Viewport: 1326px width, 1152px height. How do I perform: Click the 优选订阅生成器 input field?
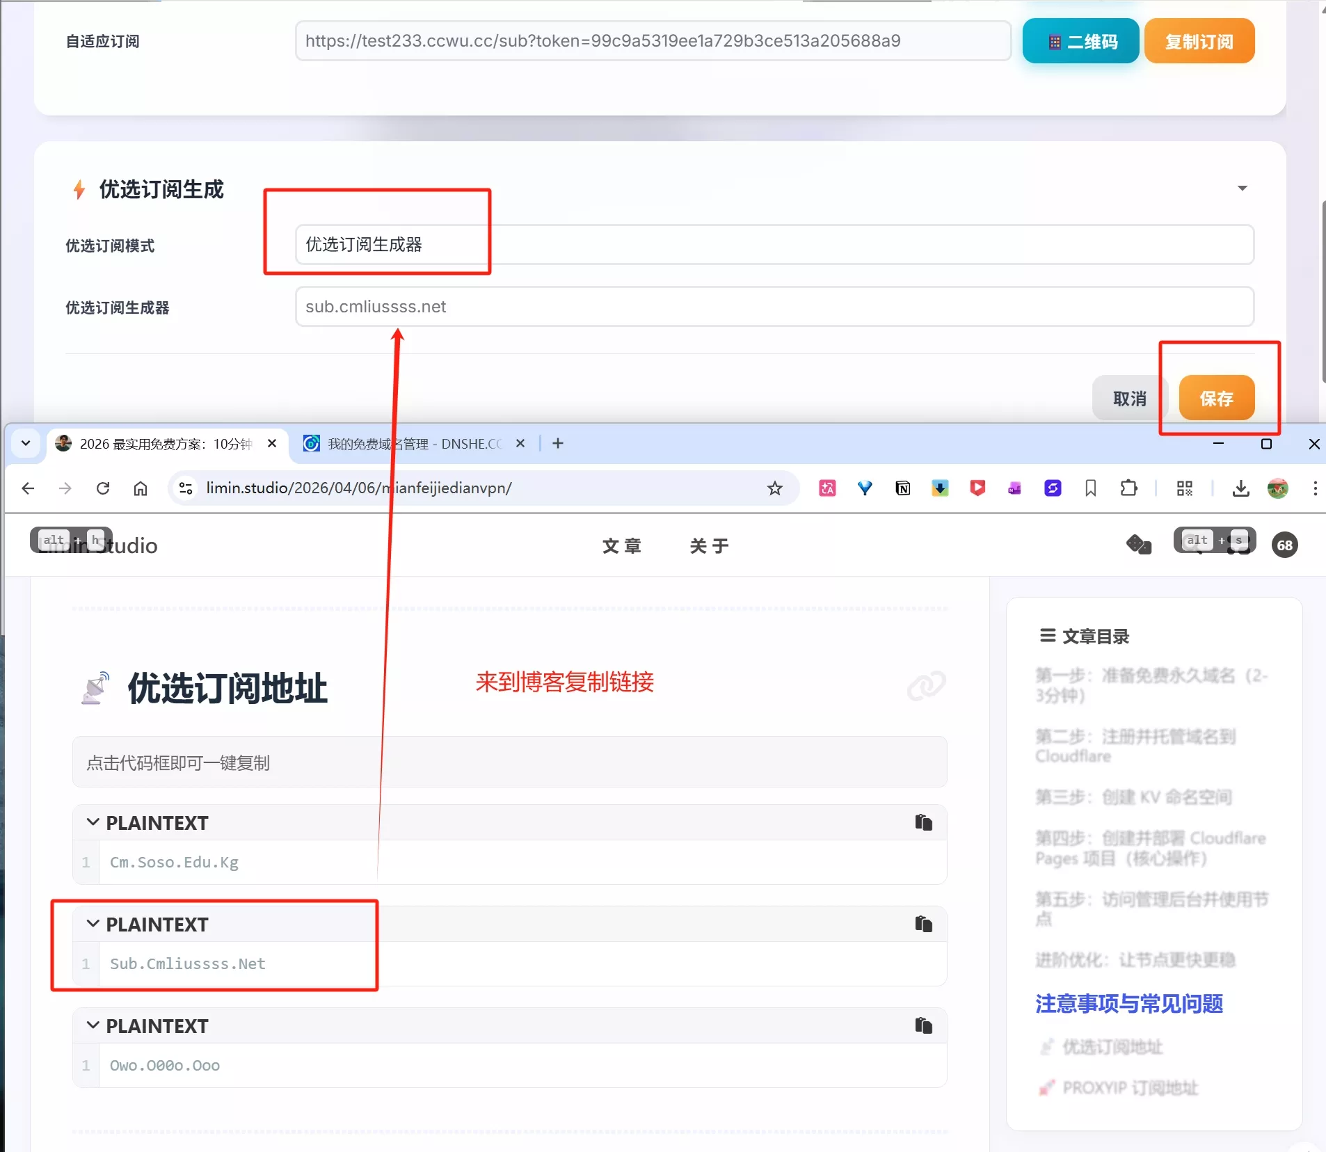point(774,306)
